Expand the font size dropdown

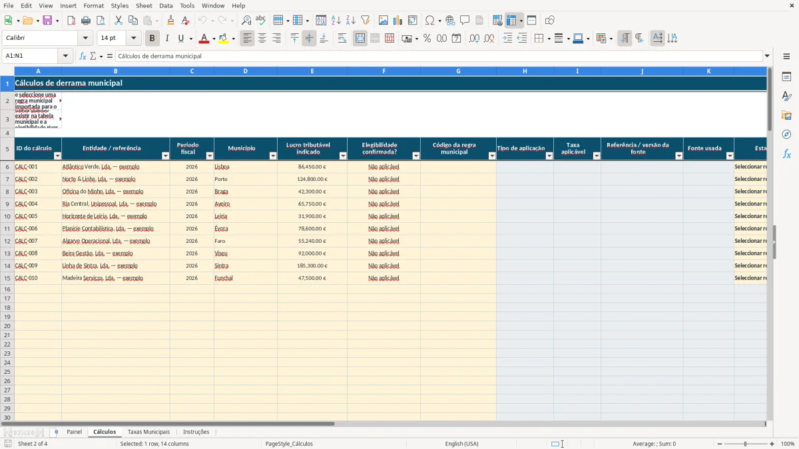[134, 39]
